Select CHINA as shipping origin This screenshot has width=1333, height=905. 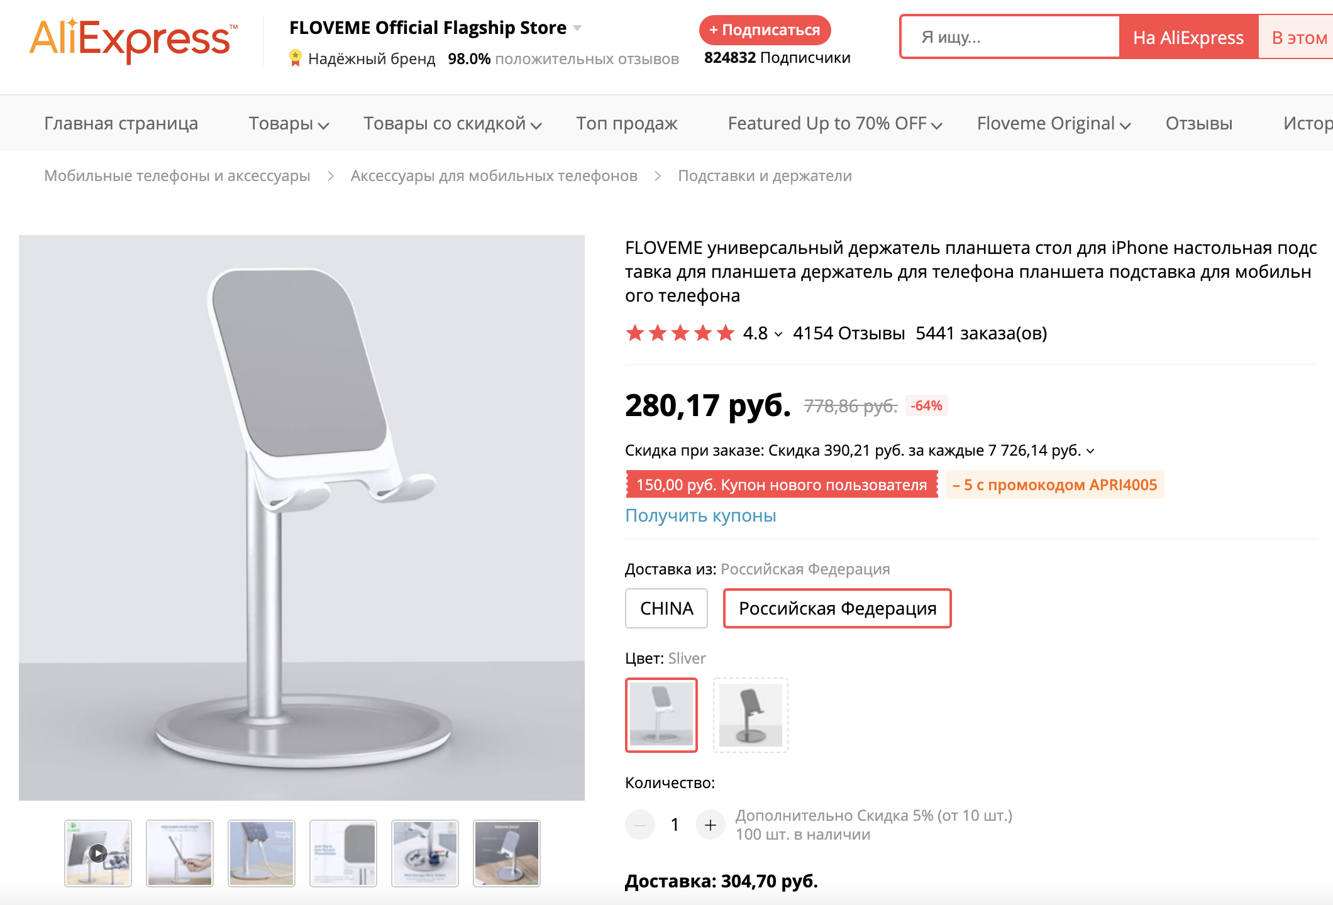[x=666, y=608]
